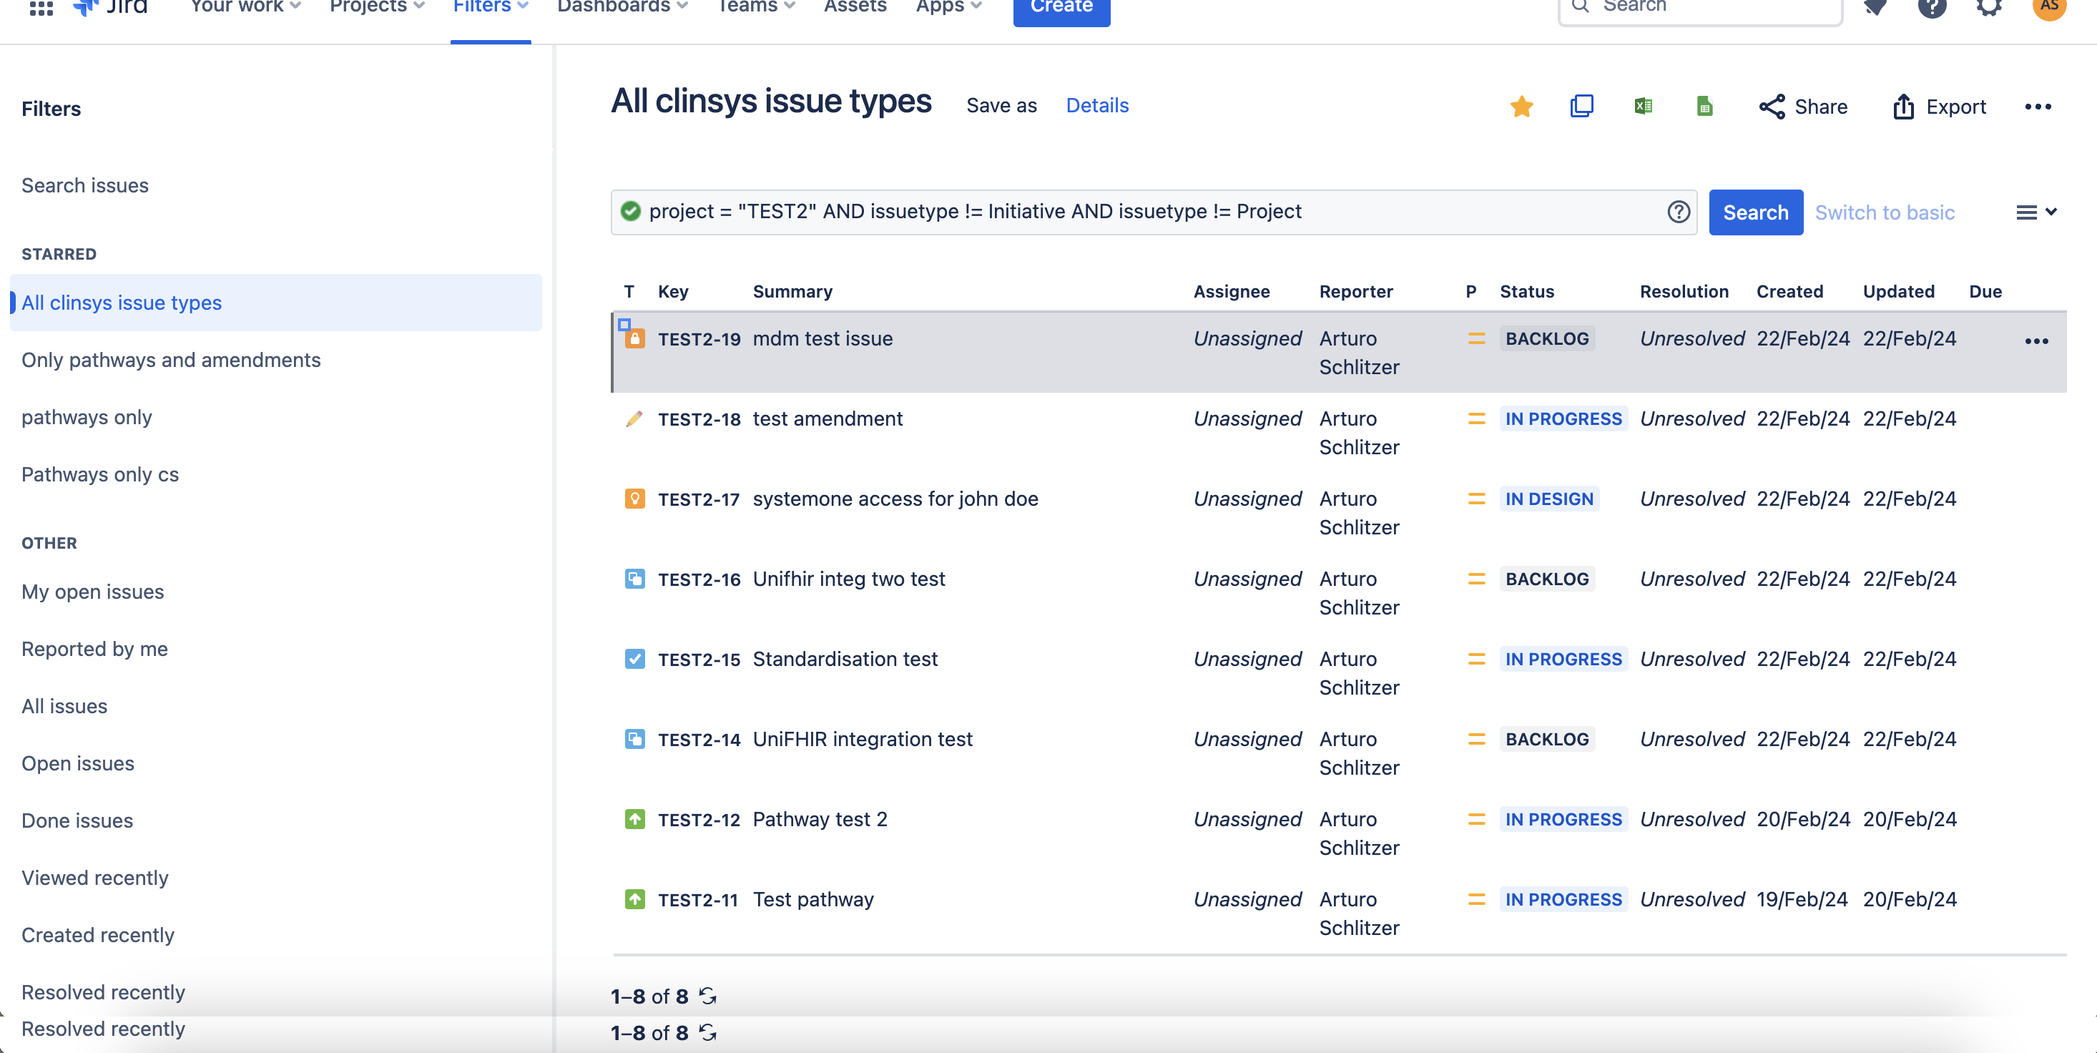
Task: Click the copy filter icon
Action: 1581,106
